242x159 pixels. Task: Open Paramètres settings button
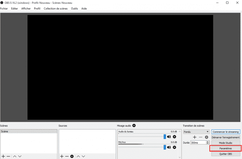click(225, 148)
